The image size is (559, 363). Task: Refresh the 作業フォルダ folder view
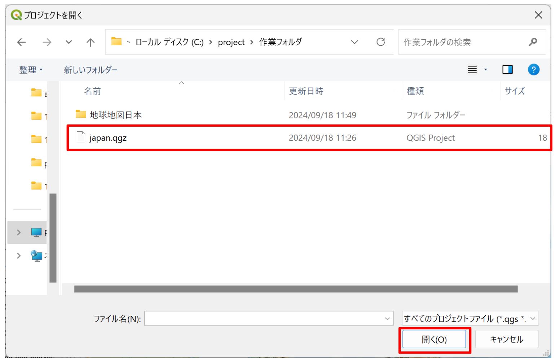[380, 42]
